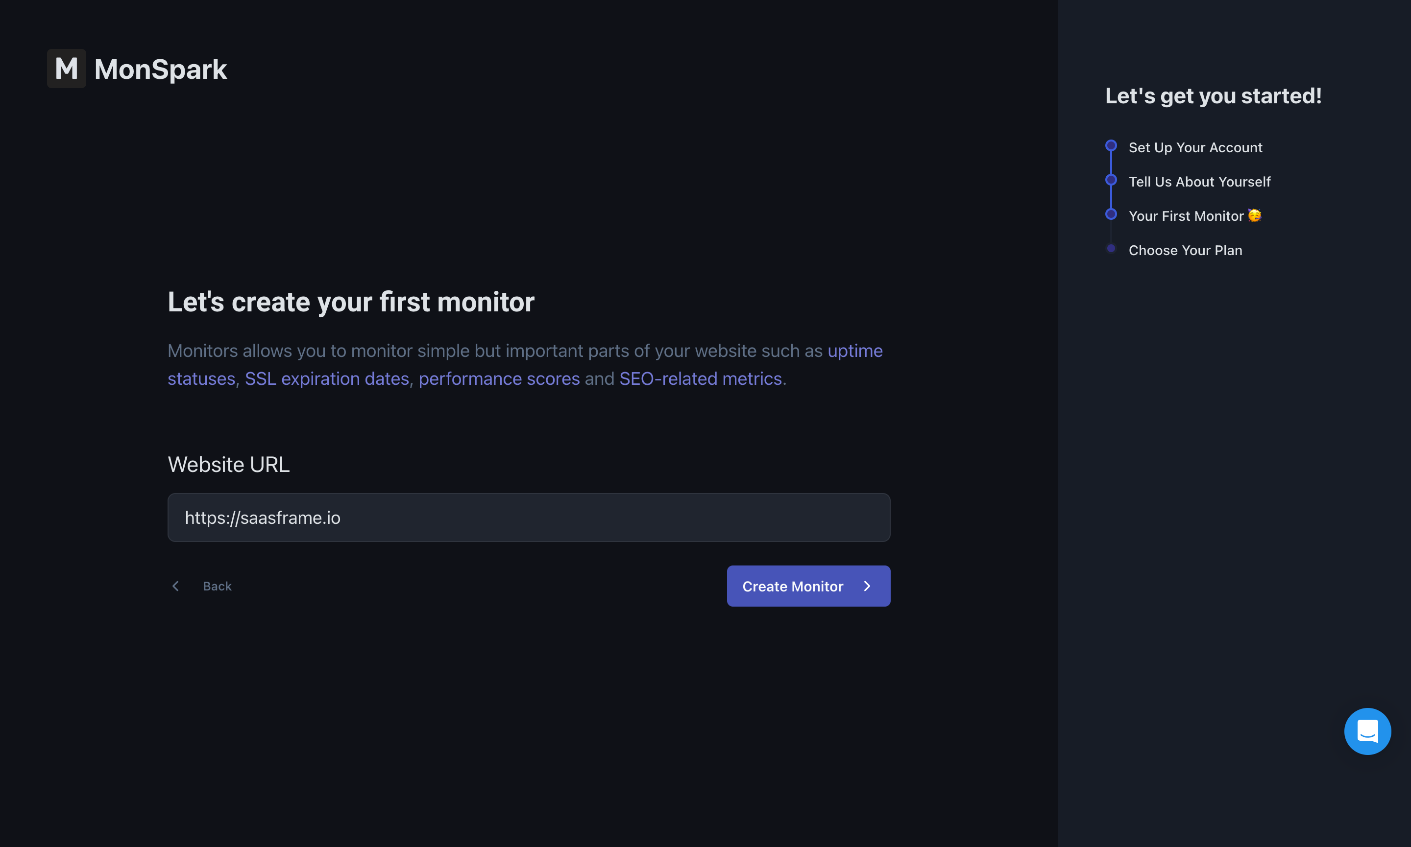Image resolution: width=1411 pixels, height=847 pixels.
Task: Click the Tell Us About Yourself step dot
Action: click(1111, 180)
